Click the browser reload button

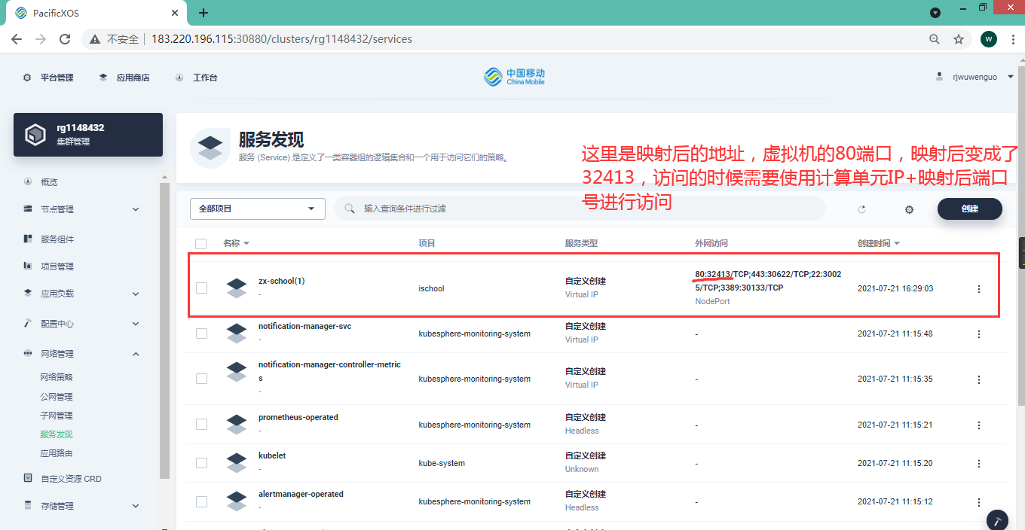[65, 39]
